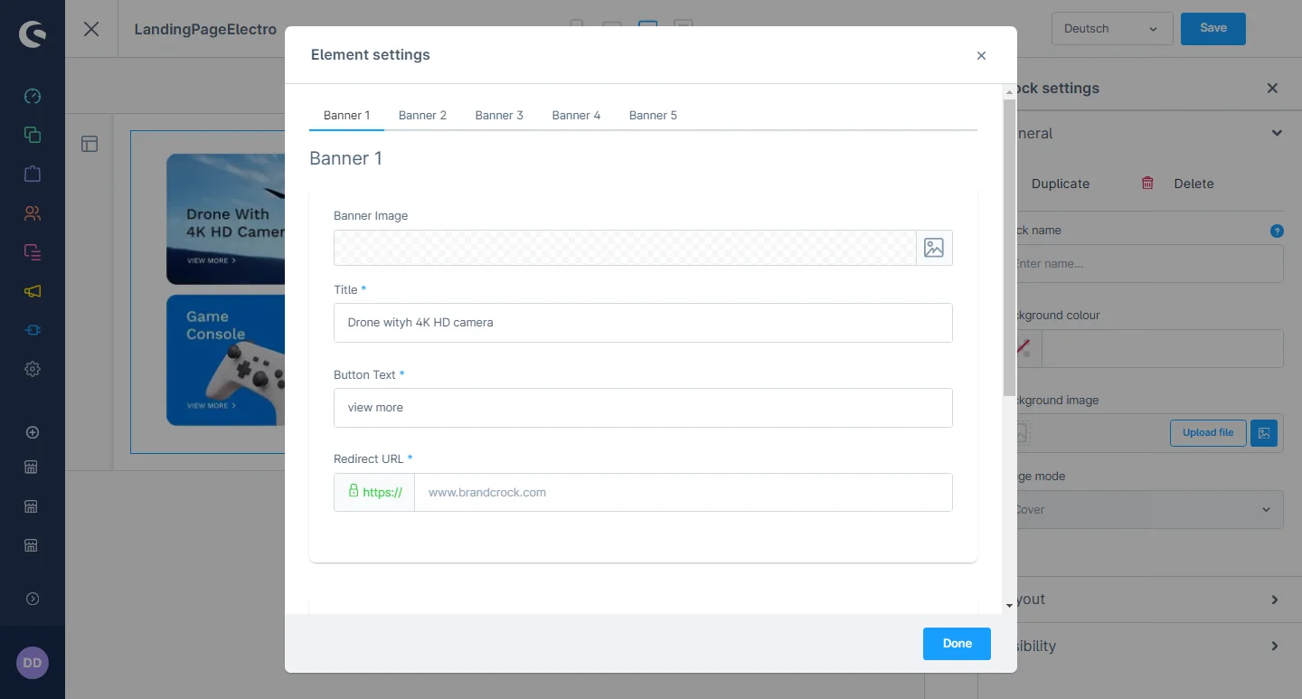Open the media picker for Banner Image
The width and height of the screenshot is (1302, 699).
pos(934,248)
